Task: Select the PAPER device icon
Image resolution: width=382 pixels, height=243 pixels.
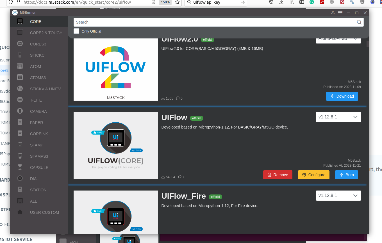Action: pos(20,122)
